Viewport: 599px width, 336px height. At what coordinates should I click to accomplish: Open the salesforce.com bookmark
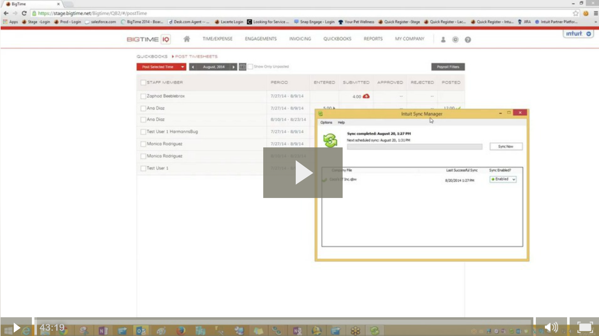click(x=100, y=22)
